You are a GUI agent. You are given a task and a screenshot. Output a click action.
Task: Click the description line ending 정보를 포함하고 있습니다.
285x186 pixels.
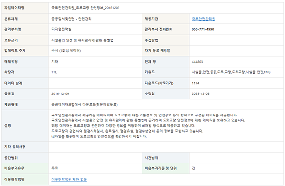point(127,131)
